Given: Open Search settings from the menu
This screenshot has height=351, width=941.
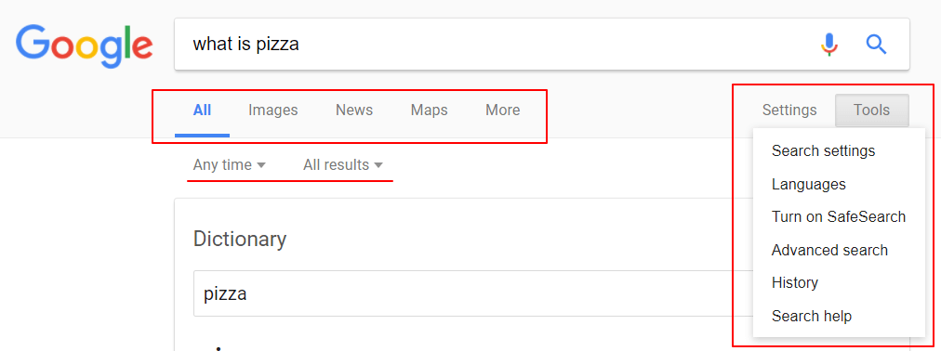Looking at the screenshot, I should pos(839,150).
